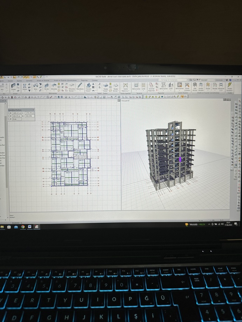Viewport: 242px width, 322px height.
Task: Click the A angle value field
Action: tap(30, 116)
